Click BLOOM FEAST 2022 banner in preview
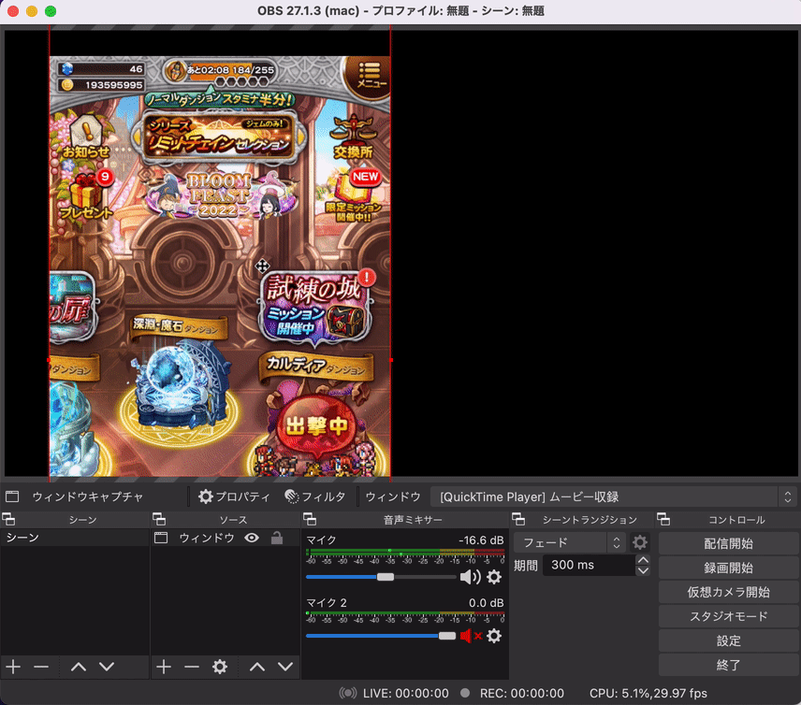Screen dimensions: 801x705 (220, 195)
